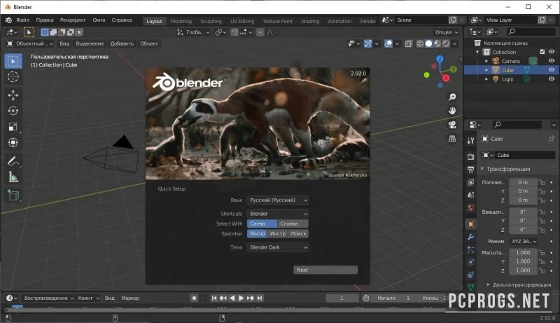This screenshot has height=323, width=560.
Task: Set Spacebar action to Поиск
Action: (x=298, y=234)
